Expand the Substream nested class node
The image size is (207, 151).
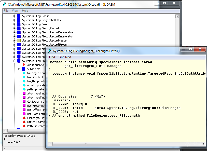point(19,69)
